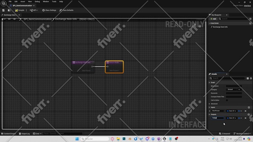Image resolution: width=253 pixels, height=142 pixels.
Task: Open the Asset menu
Action: point(23,1)
